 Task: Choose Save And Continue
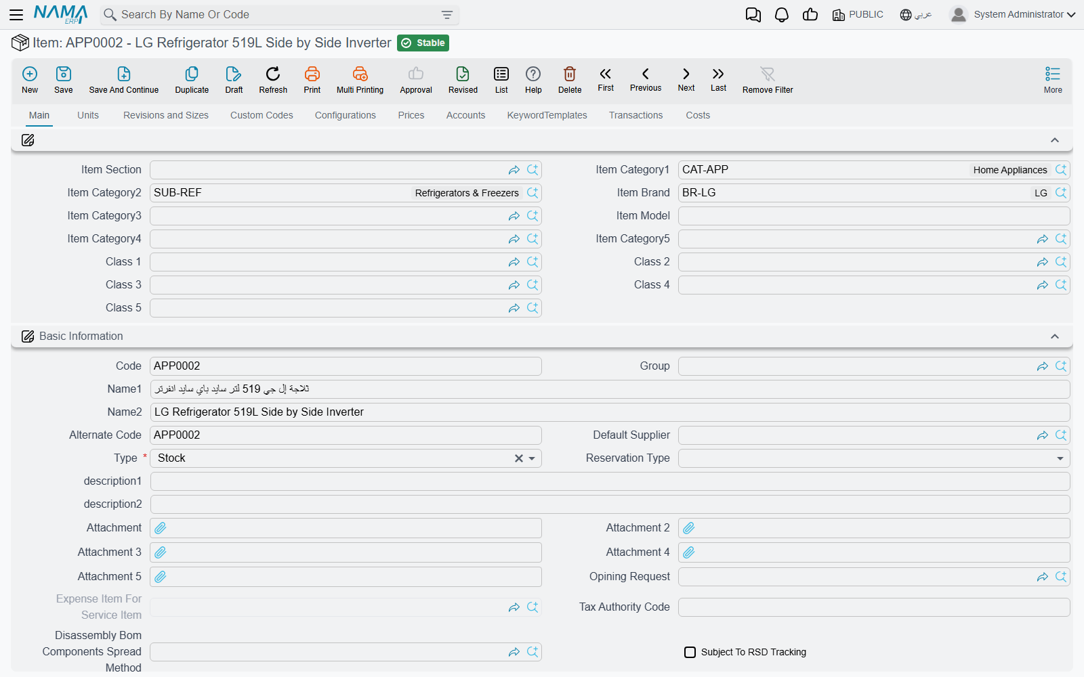124,80
